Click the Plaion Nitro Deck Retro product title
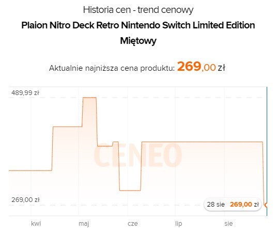 [x=138, y=33]
